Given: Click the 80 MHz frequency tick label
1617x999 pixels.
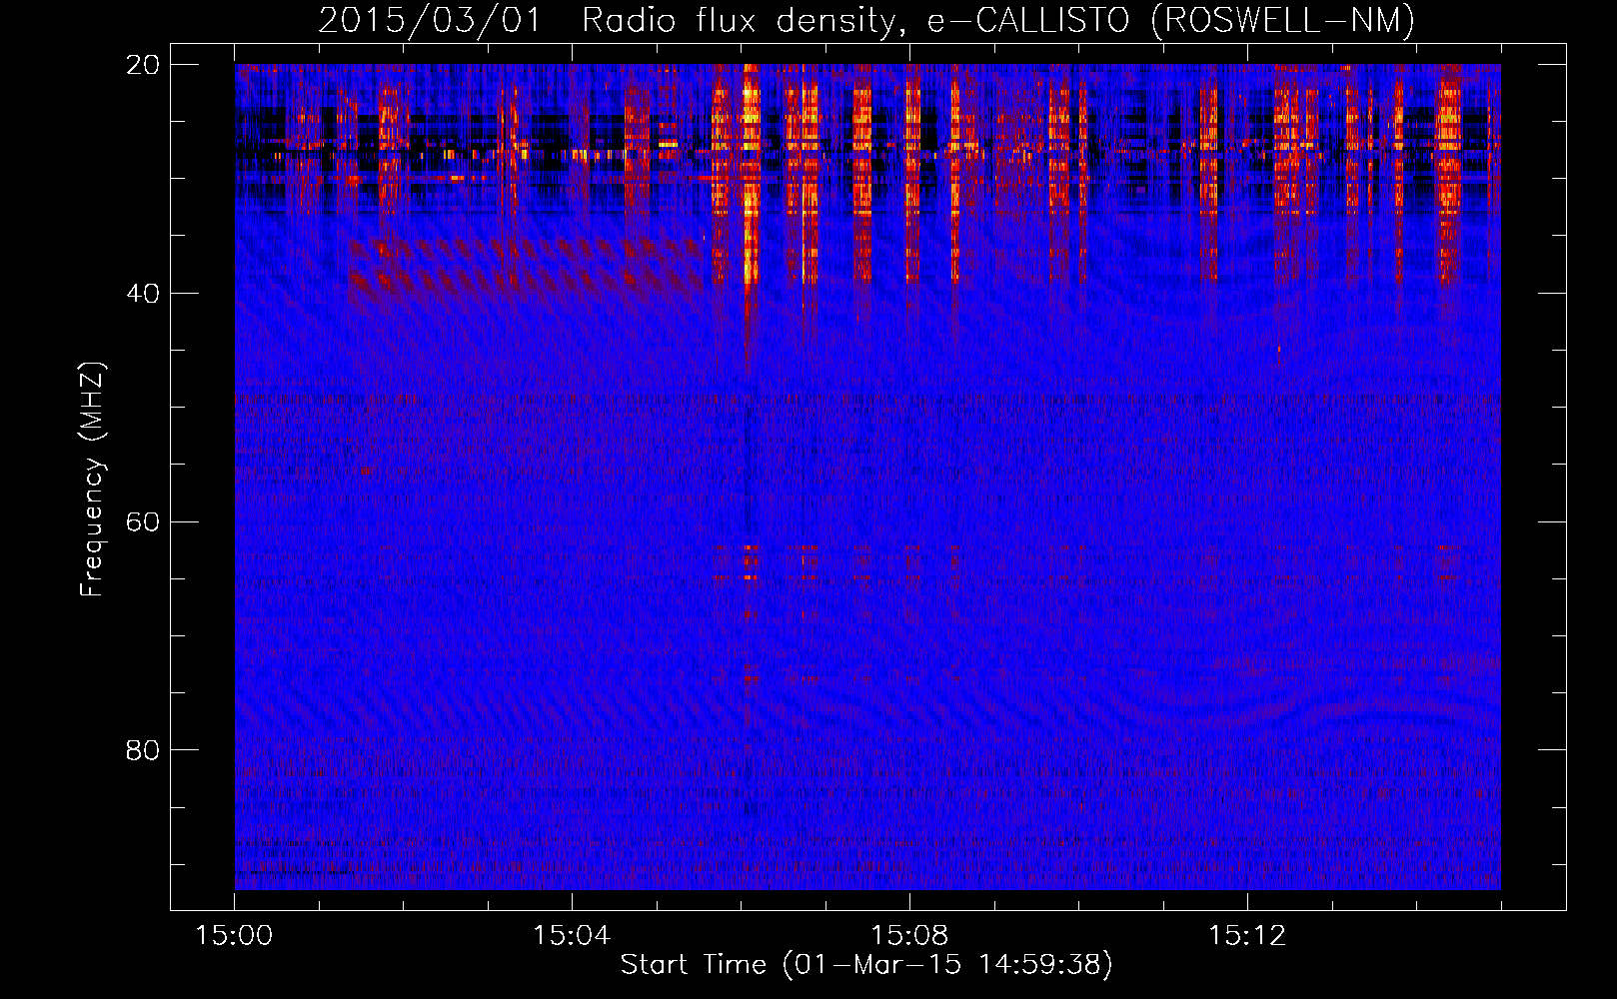Looking at the screenshot, I should 144,750.
